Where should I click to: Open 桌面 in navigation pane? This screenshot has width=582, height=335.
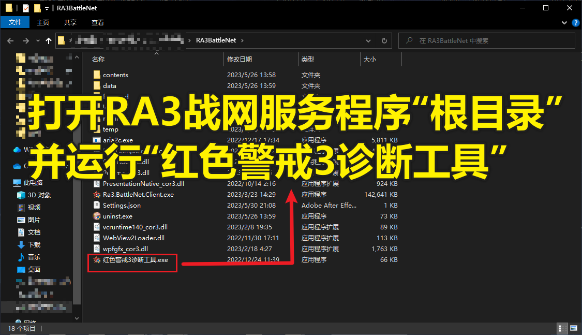[34, 270]
